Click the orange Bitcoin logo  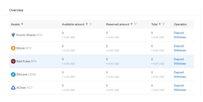pos(13,48)
